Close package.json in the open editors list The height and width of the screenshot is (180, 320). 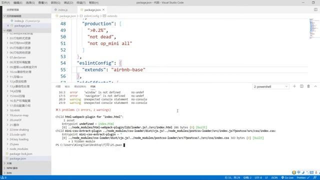8,25
